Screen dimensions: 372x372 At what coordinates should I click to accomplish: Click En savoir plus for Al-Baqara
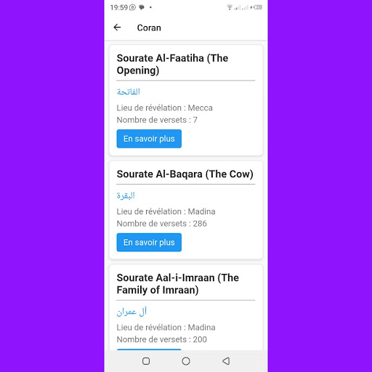149,243
